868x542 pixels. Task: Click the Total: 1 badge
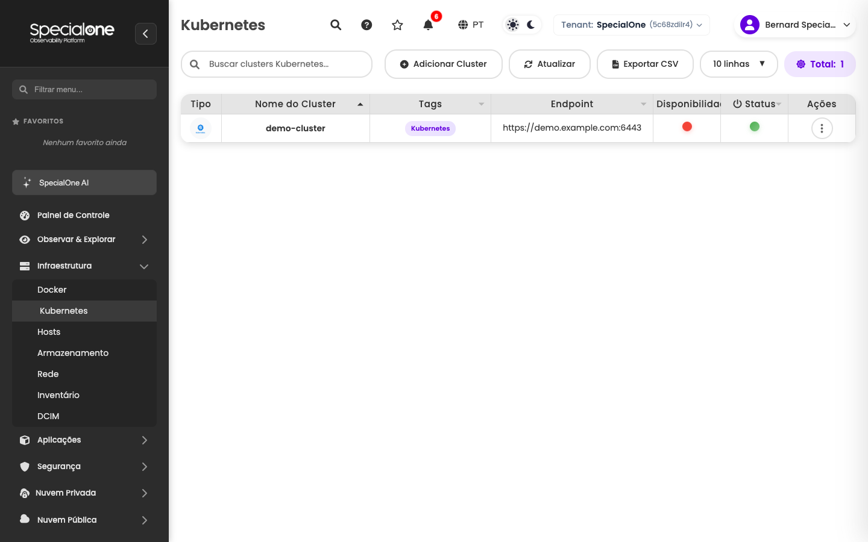(820, 64)
